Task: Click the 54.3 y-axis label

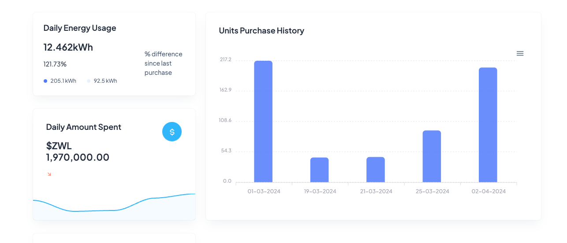Action: point(226,151)
